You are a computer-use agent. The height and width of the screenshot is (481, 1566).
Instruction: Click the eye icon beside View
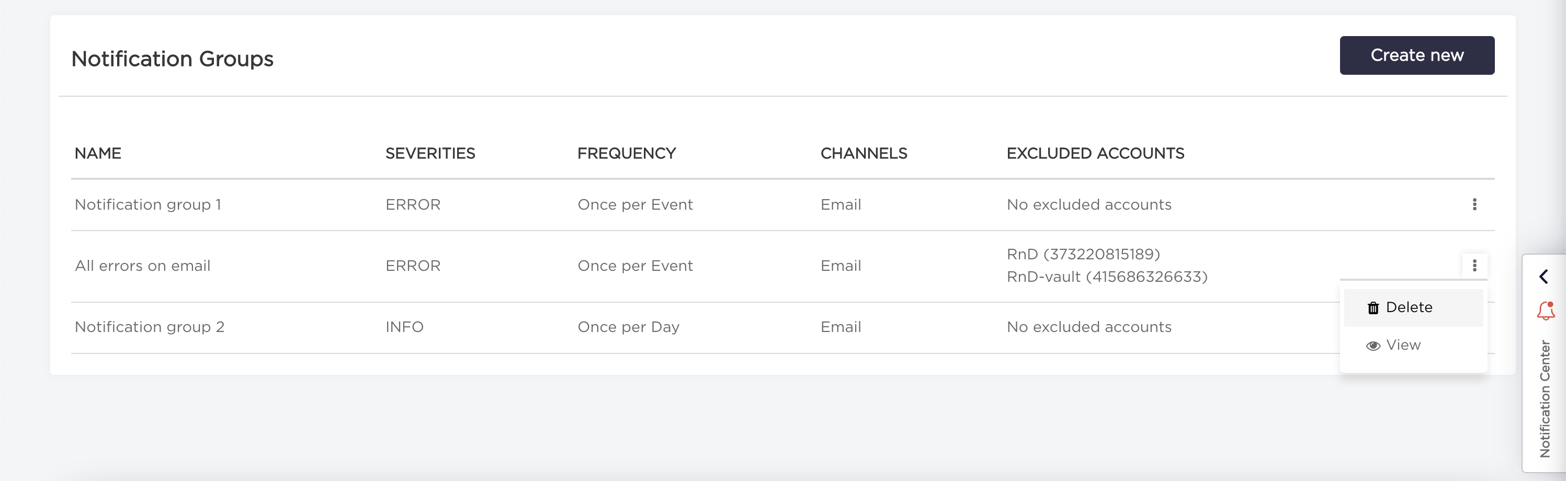pos(1372,346)
